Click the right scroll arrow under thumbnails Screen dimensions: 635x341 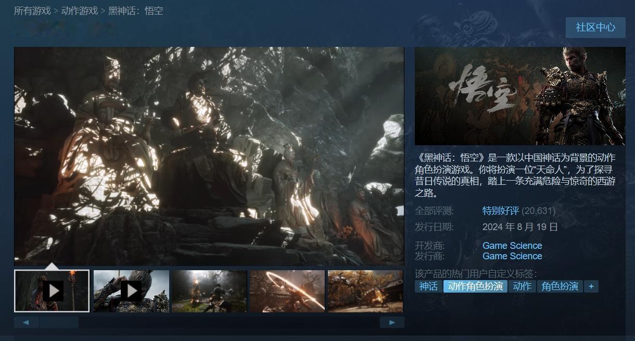[392, 322]
